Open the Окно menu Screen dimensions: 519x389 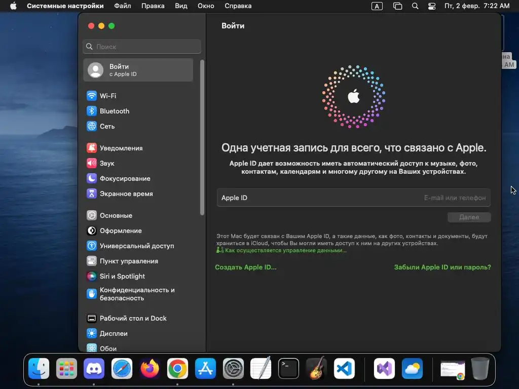(206, 6)
